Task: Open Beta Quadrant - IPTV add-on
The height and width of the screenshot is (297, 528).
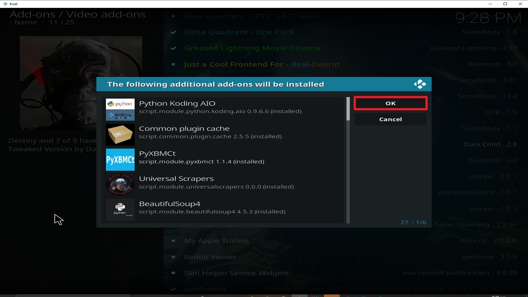Action: click(x=252, y=16)
